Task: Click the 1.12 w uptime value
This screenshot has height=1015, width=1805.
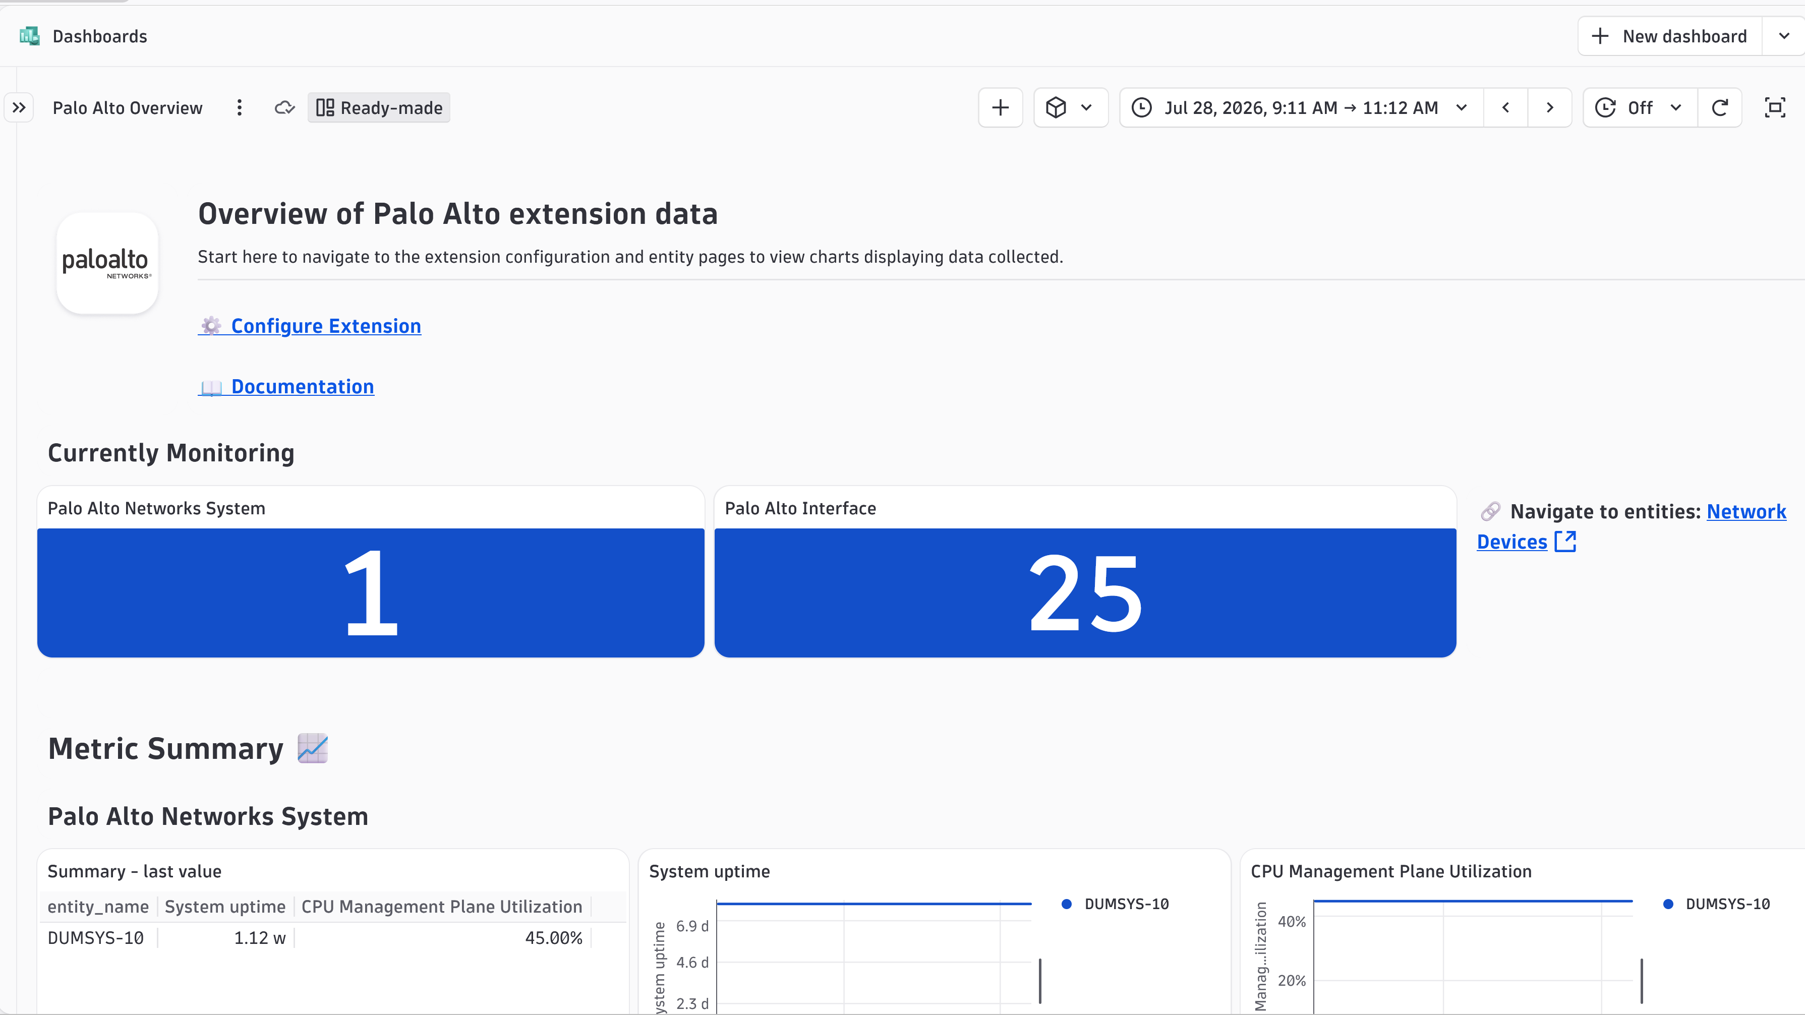Action: pyautogui.click(x=259, y=938)
